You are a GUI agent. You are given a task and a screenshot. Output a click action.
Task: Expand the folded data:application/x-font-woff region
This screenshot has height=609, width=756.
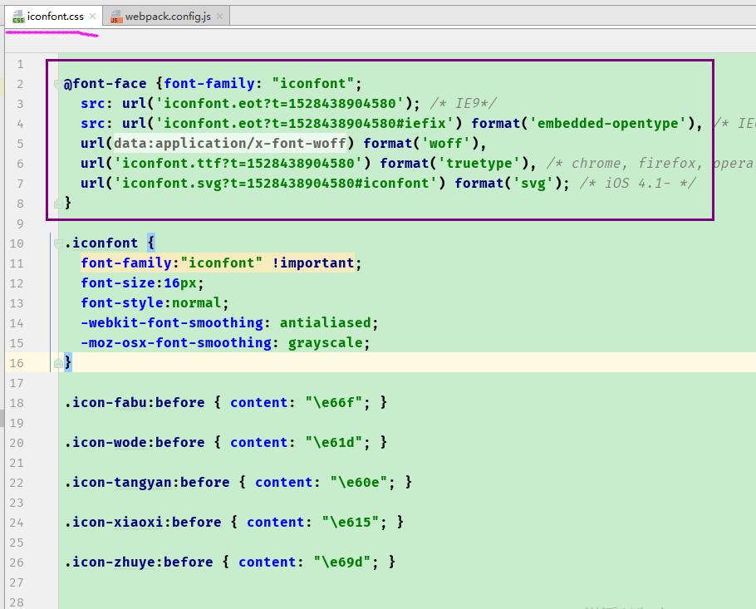click(x=230, y=143)
